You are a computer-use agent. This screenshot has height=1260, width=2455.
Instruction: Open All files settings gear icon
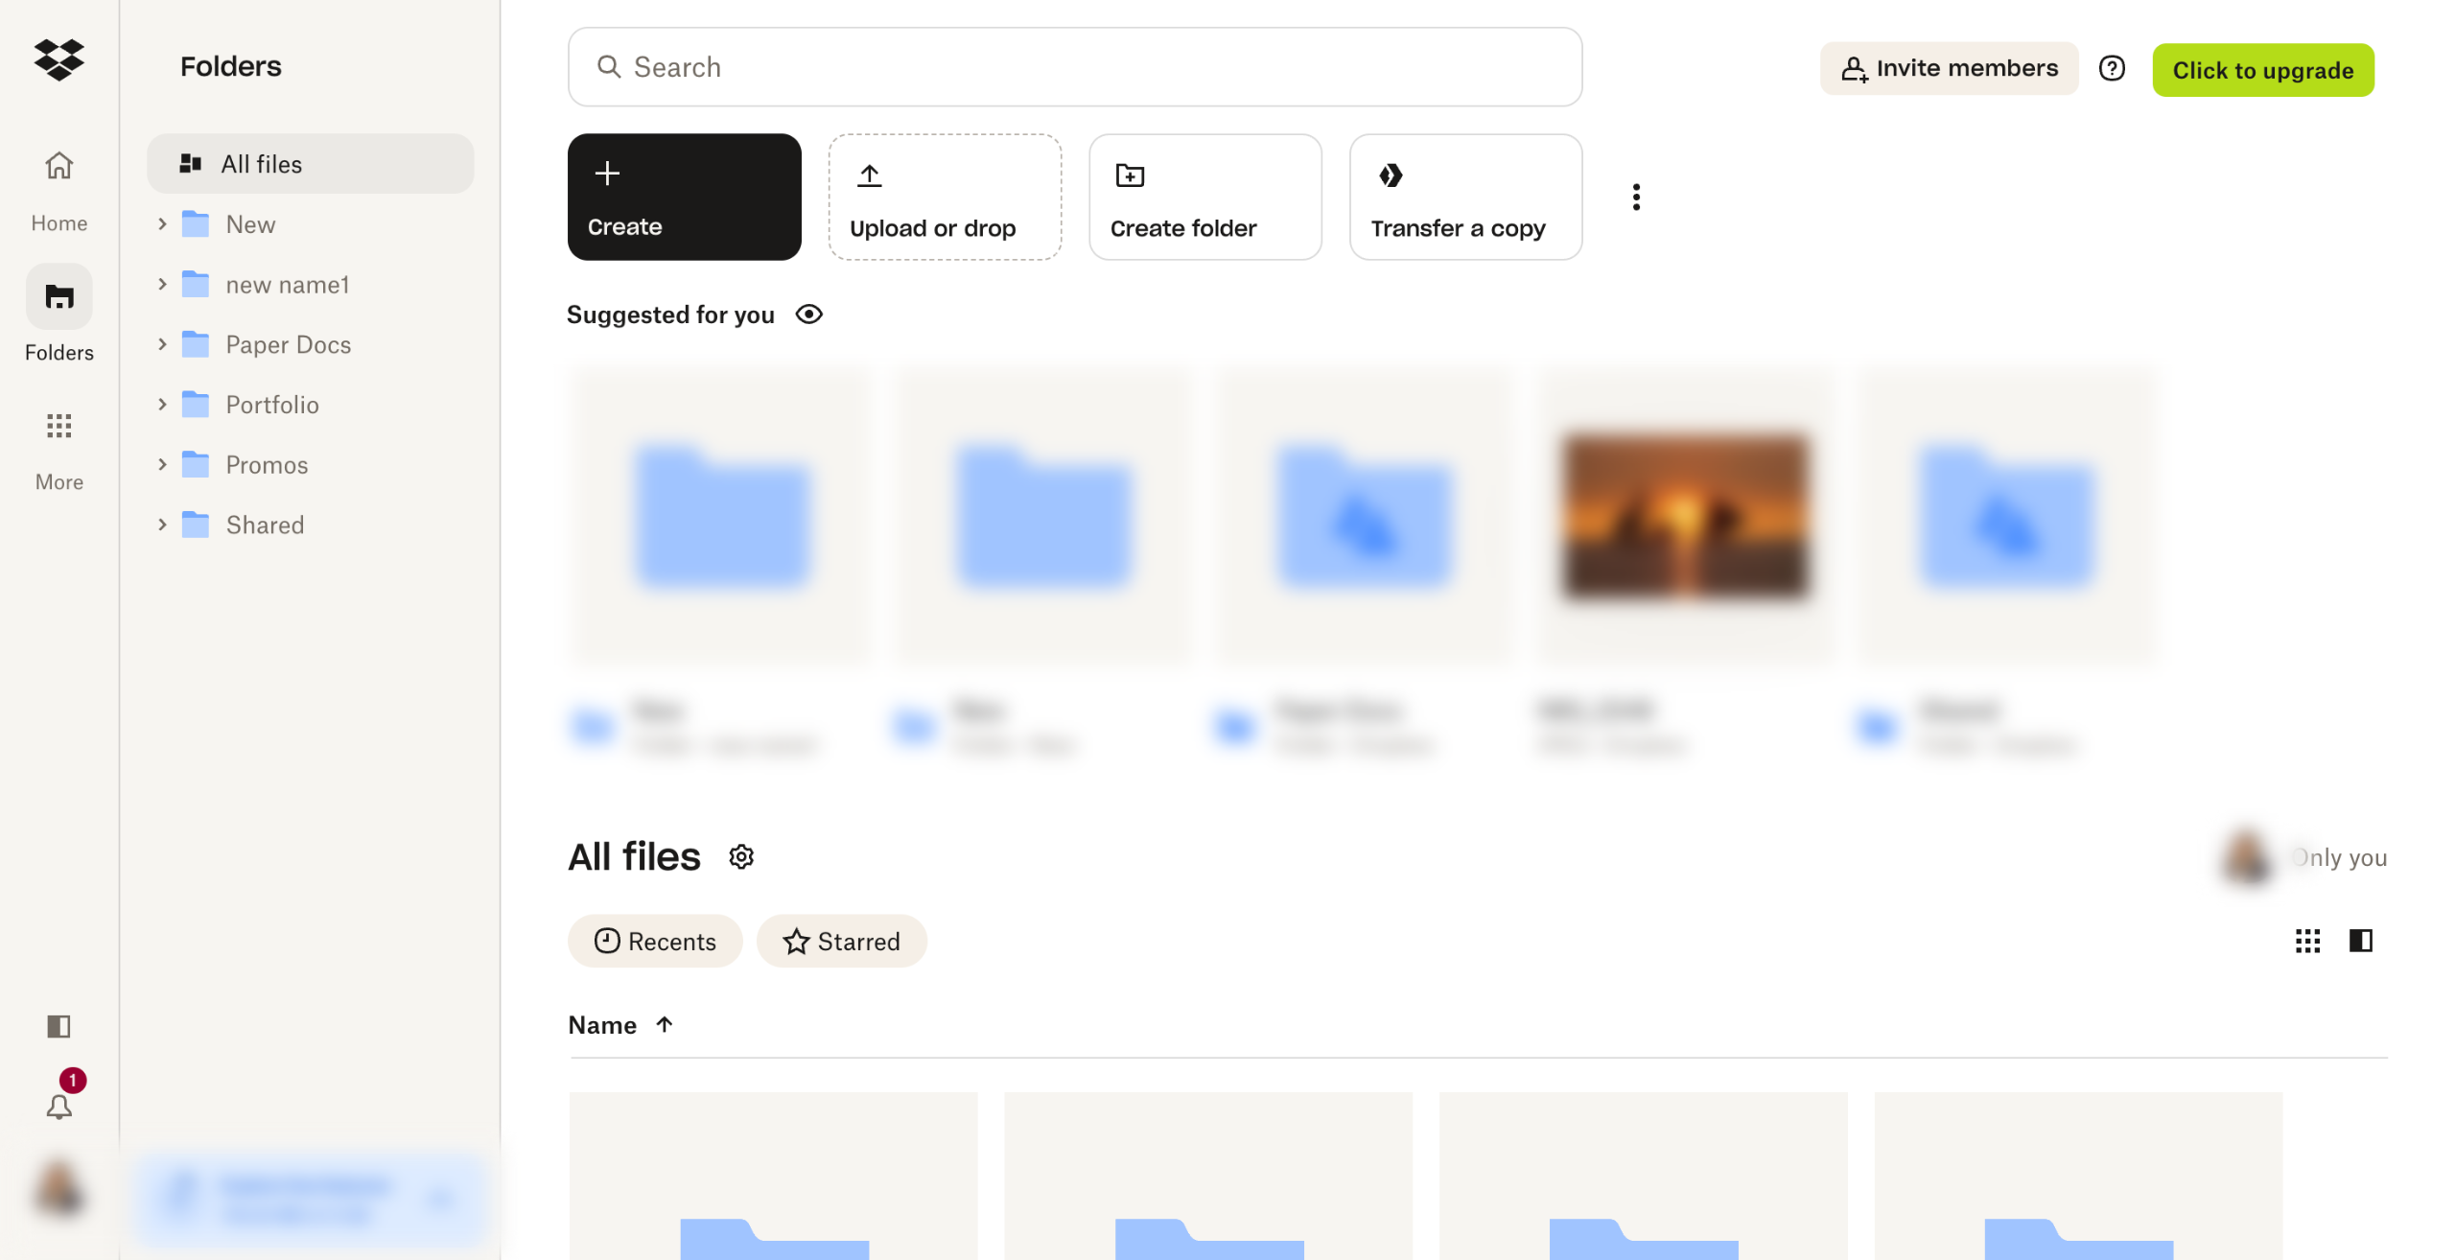[x=741, y=856]
